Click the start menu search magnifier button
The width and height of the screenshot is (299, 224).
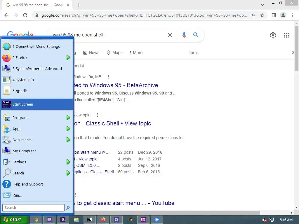coord(68,208)
